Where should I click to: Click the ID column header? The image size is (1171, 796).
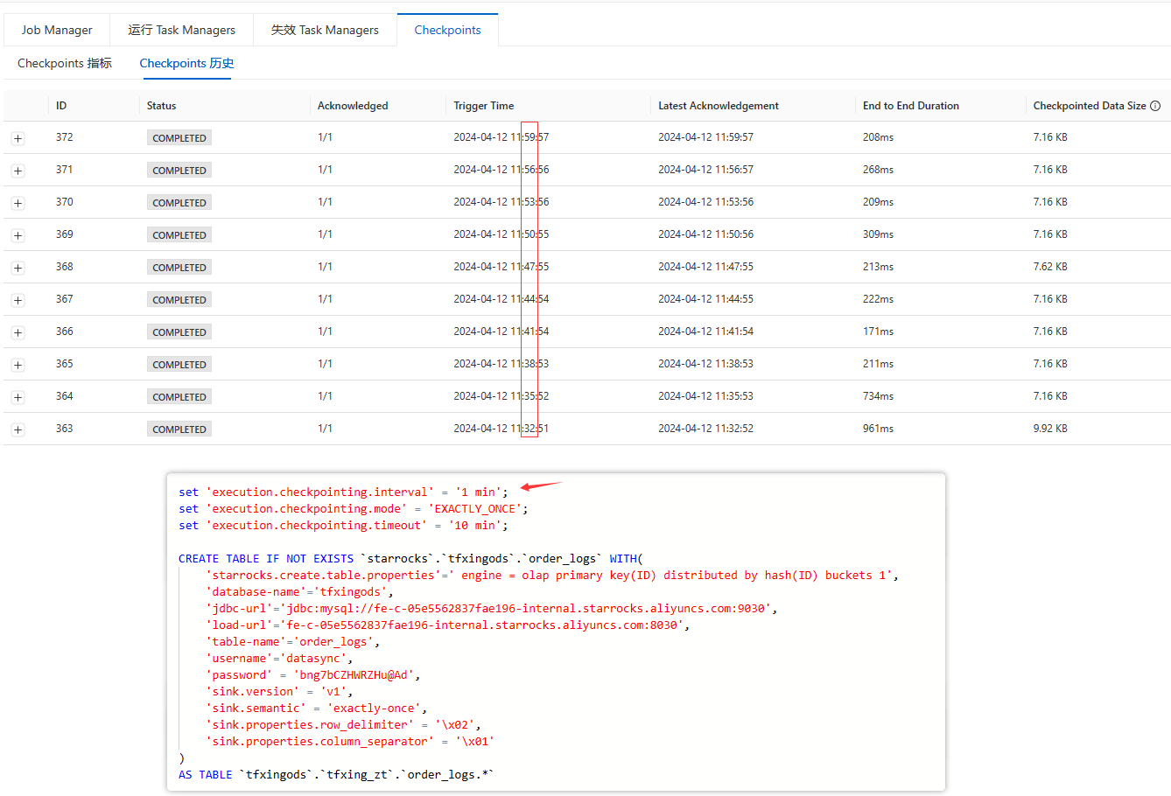pyautogui.click(x=61, y=106)
